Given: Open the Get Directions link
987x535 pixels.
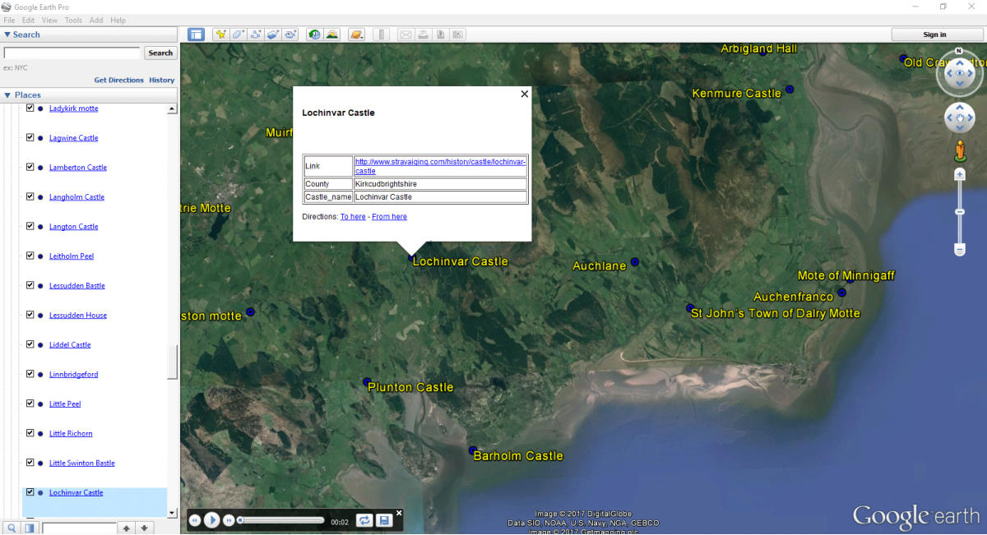Looking at the screenshot, I should [118, 81].
